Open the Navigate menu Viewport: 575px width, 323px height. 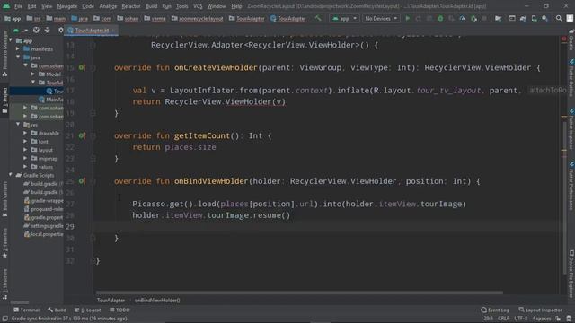67,6
